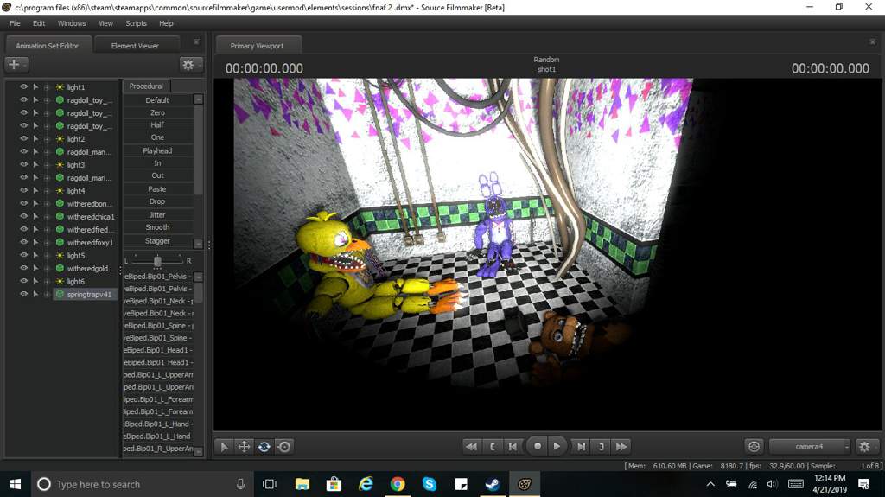The width and height of the screenshot is (885, 497).
Task: Switch to the Element Viewer tab
Action: click(135, 46)
